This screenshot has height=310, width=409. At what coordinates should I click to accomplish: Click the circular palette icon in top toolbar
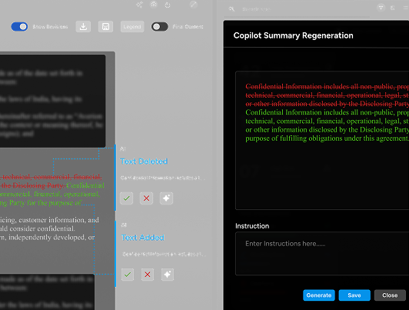tap(154, 5)
